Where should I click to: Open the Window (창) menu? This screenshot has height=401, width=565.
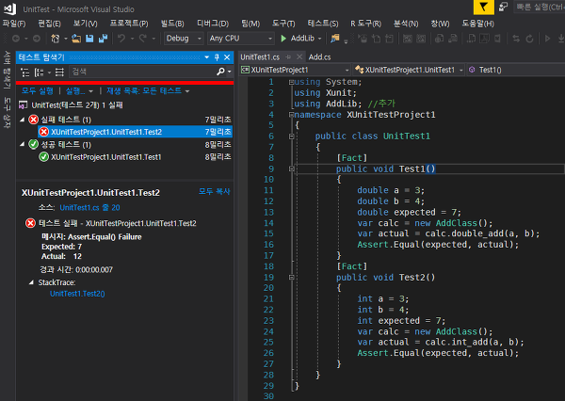(x=440, y=24)
